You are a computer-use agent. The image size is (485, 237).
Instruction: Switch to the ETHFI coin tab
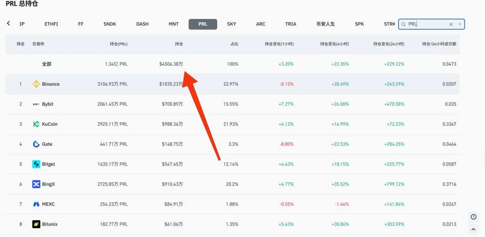click(x=51, y=24)
